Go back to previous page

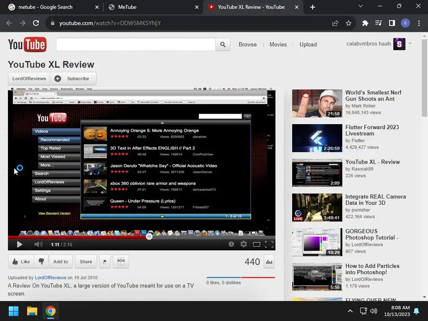(x=9, y=23)
